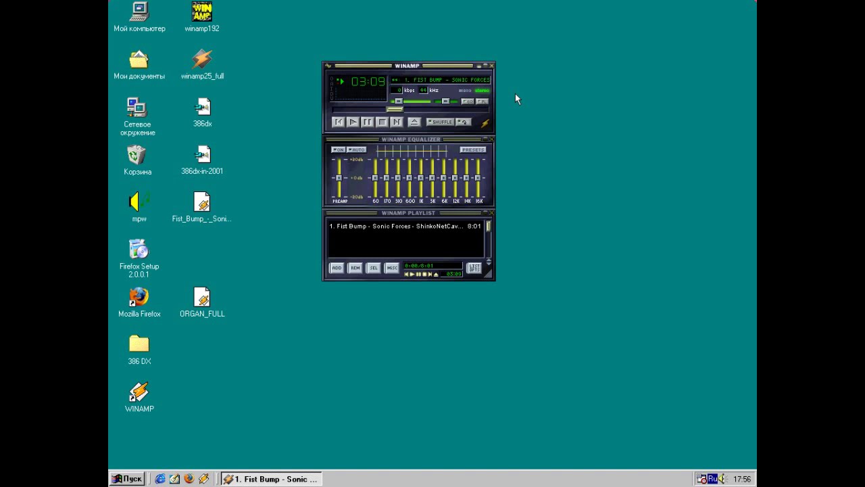Click playlist mini Play button

[412, 274]
